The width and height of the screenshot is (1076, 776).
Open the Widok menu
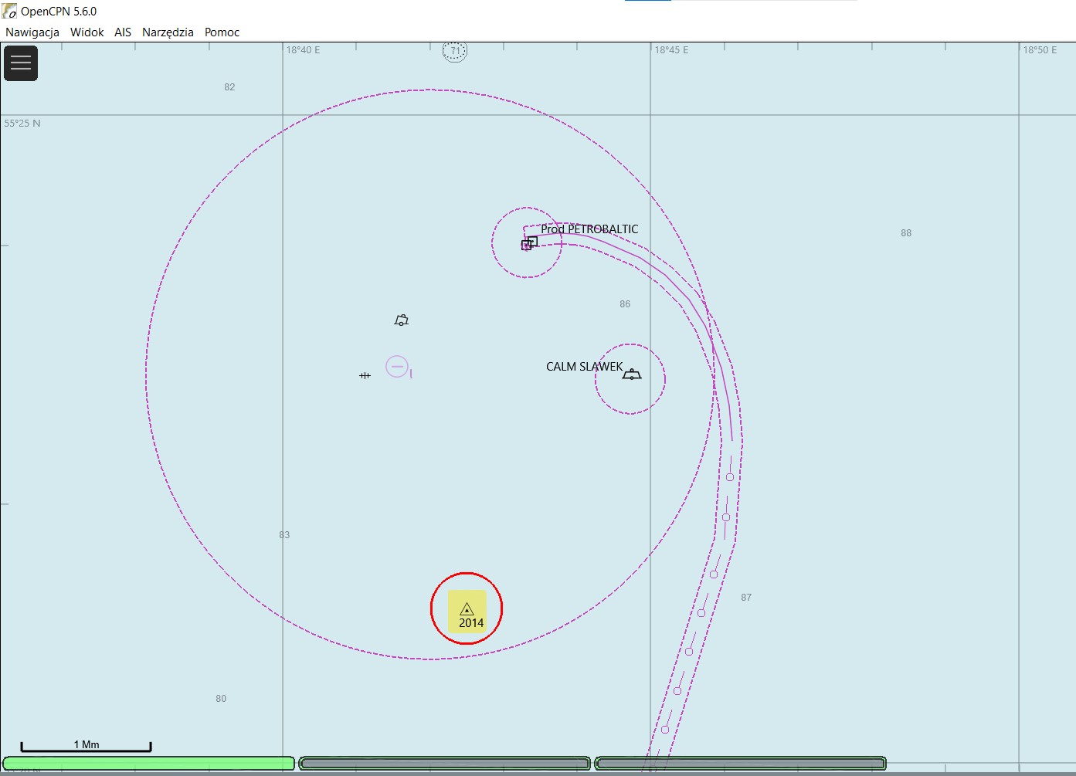tap(87, 32)
